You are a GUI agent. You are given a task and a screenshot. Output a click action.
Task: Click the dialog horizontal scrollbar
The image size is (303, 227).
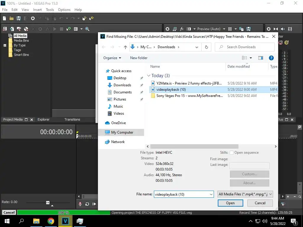pyautogui.click(x=194, y=147)
